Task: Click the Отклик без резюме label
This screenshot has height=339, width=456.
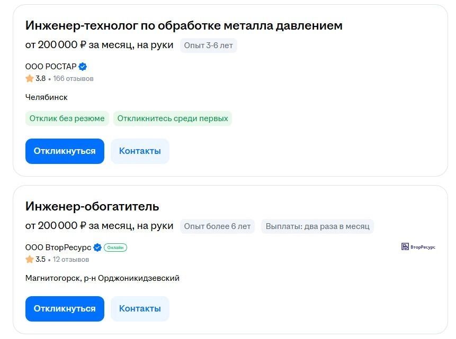Action: pyautogui.click(x=67, y=118)
